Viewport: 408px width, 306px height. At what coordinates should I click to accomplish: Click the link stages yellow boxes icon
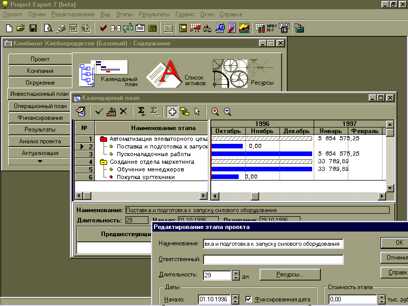pyautogui.click(x=185, y=111)
